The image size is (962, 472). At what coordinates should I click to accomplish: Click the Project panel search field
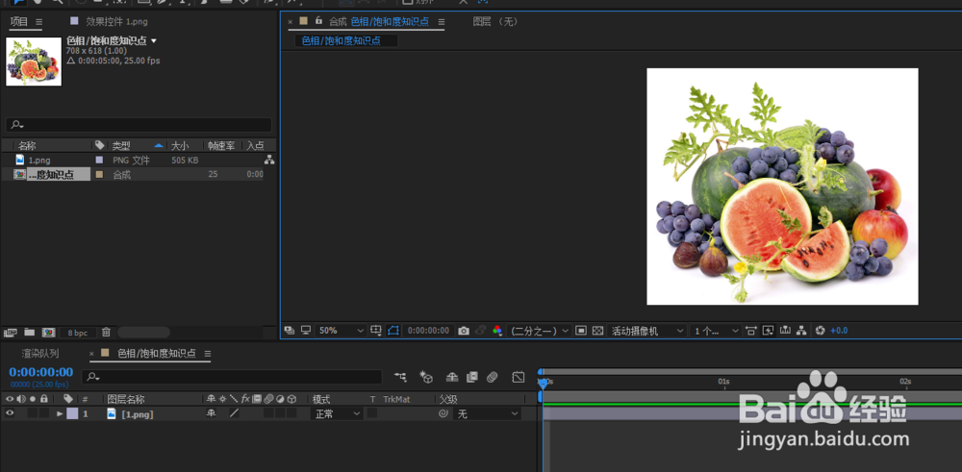[139, 125]
